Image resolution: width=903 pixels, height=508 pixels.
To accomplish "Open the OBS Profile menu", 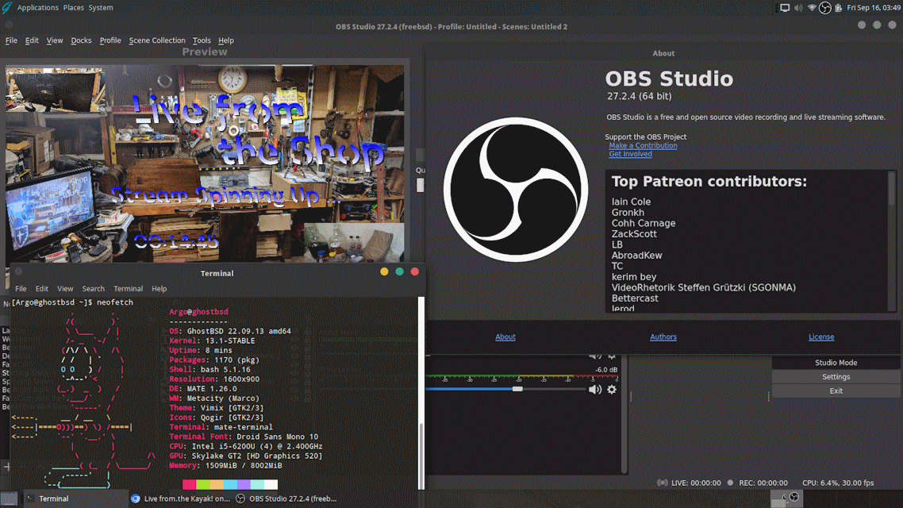I will [x=110, y=40].
